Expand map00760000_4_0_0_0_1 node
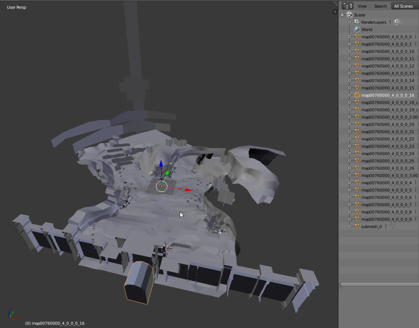 tap(349, 44)
